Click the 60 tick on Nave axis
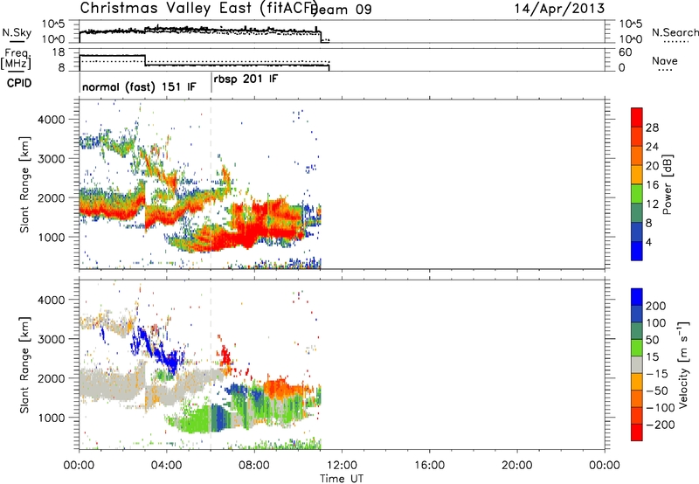Image resolution: width=699 pixels, height=484 pixels. click(x=625, y=52)
